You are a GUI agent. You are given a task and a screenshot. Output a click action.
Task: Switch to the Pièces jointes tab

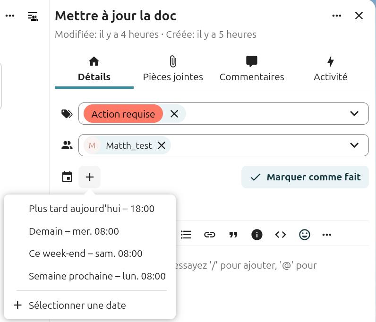[173, 69]
